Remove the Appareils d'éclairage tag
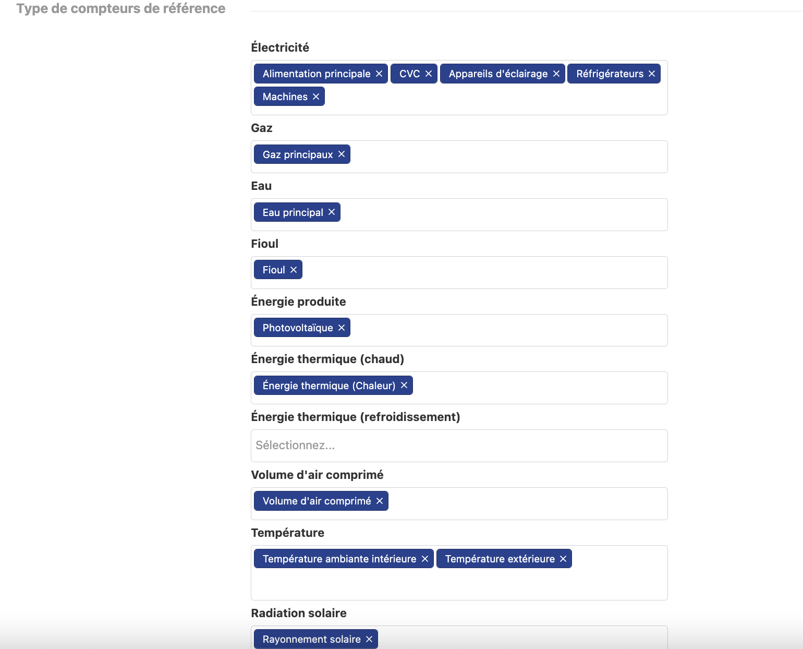803x649 pixels. (x=556, y=74)
